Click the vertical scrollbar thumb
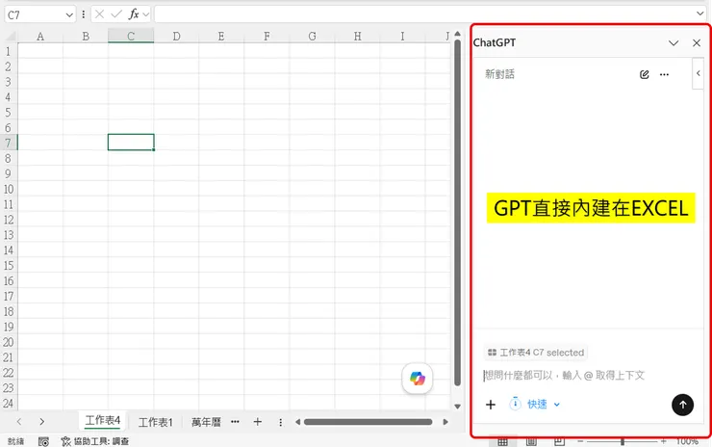The image size is (712, 447). [457, 213]
